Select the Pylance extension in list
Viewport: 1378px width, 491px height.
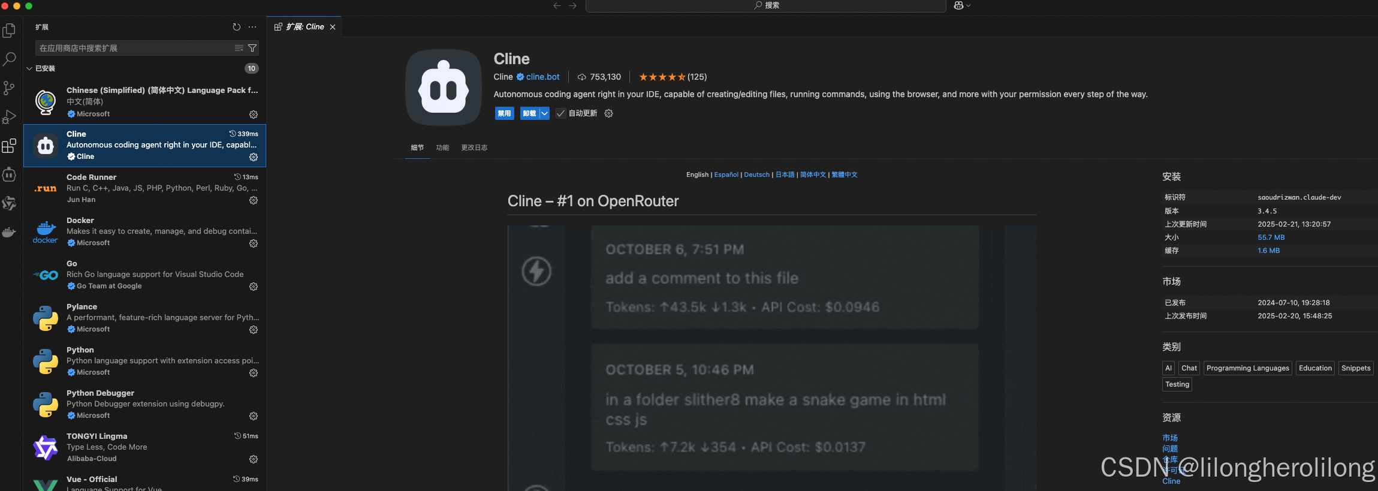coord(144,318)
